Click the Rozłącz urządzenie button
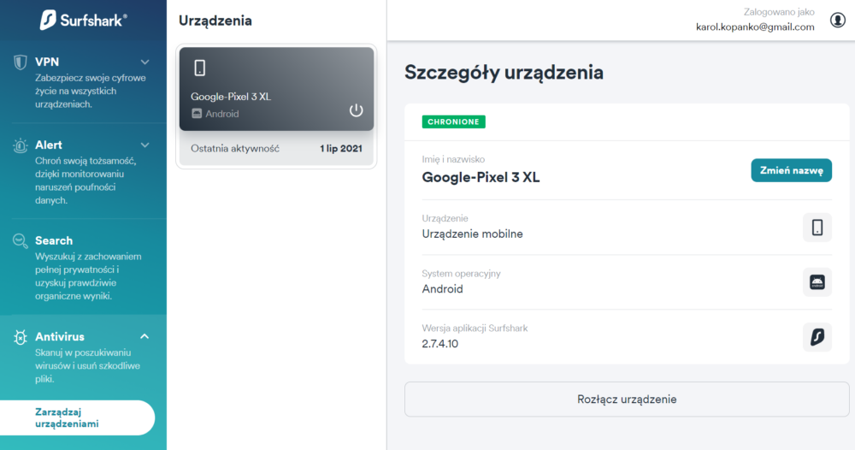Screen dimensions: 855x450 (x=627, y=400)
